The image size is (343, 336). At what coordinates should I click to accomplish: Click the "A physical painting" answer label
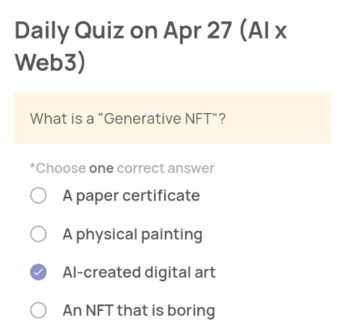[x=133, y=234]
